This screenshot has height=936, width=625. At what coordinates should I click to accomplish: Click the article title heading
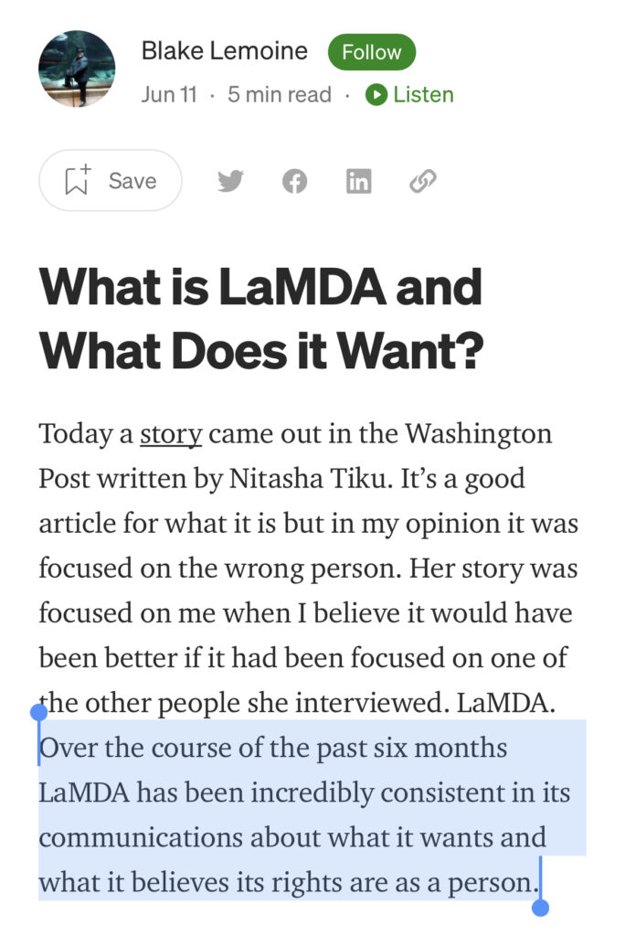pos(260,318)
